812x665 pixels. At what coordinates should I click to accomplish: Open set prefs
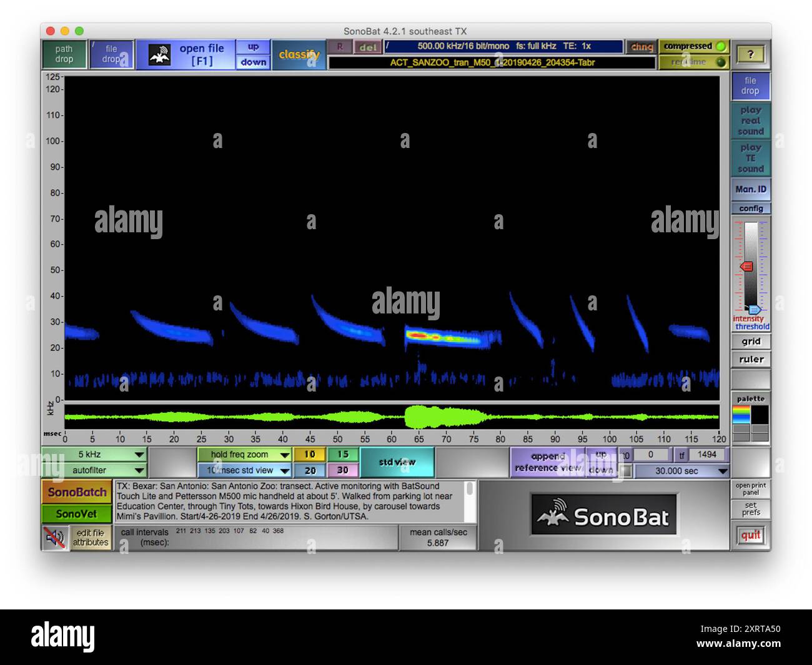(750, 509)
